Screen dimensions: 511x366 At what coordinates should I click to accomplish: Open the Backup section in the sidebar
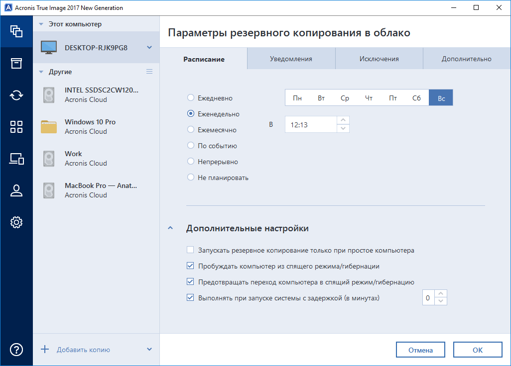pyautogui.click(x=16, y=31)
